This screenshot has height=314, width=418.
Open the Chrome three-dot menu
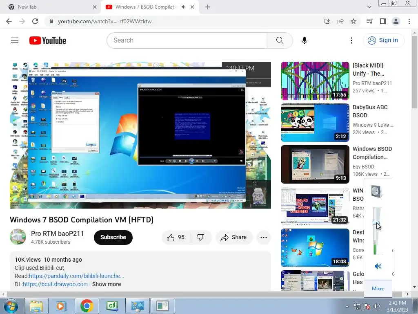(409, 21)
